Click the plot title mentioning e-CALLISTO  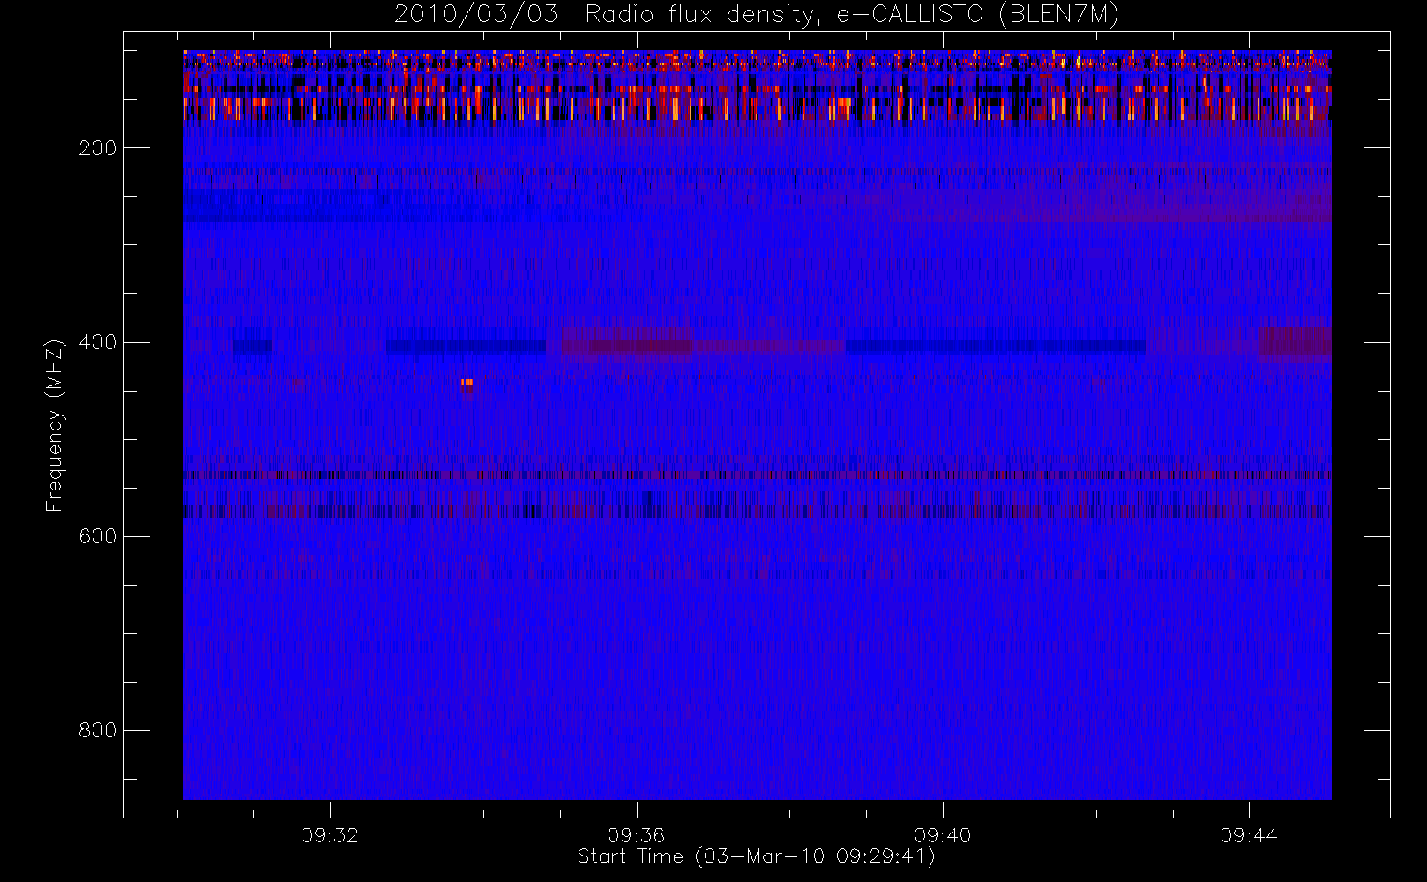757,15
